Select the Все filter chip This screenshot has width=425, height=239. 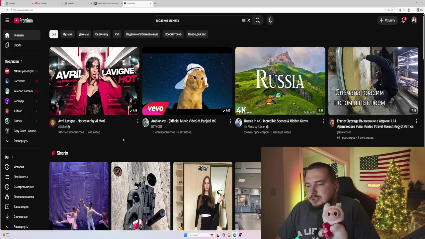point(54,34)
